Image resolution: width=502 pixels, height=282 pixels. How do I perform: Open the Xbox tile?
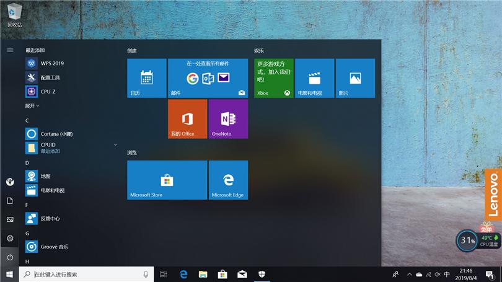[x=273, y=78]
